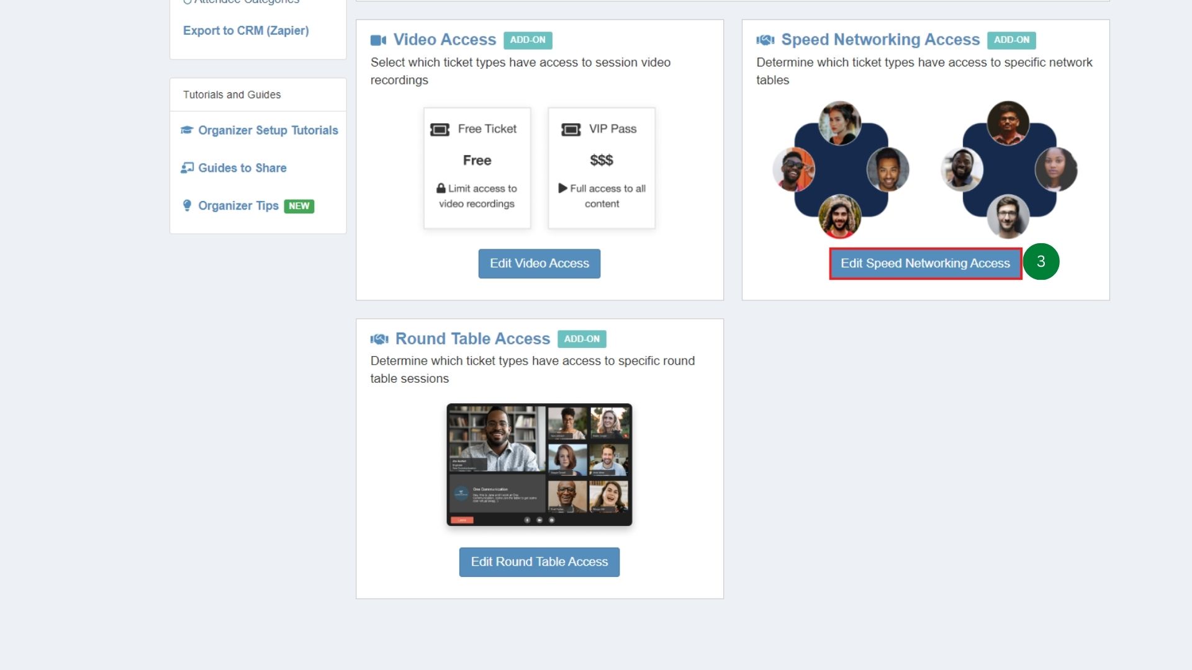Click the video camera icon beside Video Access
Viewport: 1192px width, 670px height.
[x=379, y=39]
